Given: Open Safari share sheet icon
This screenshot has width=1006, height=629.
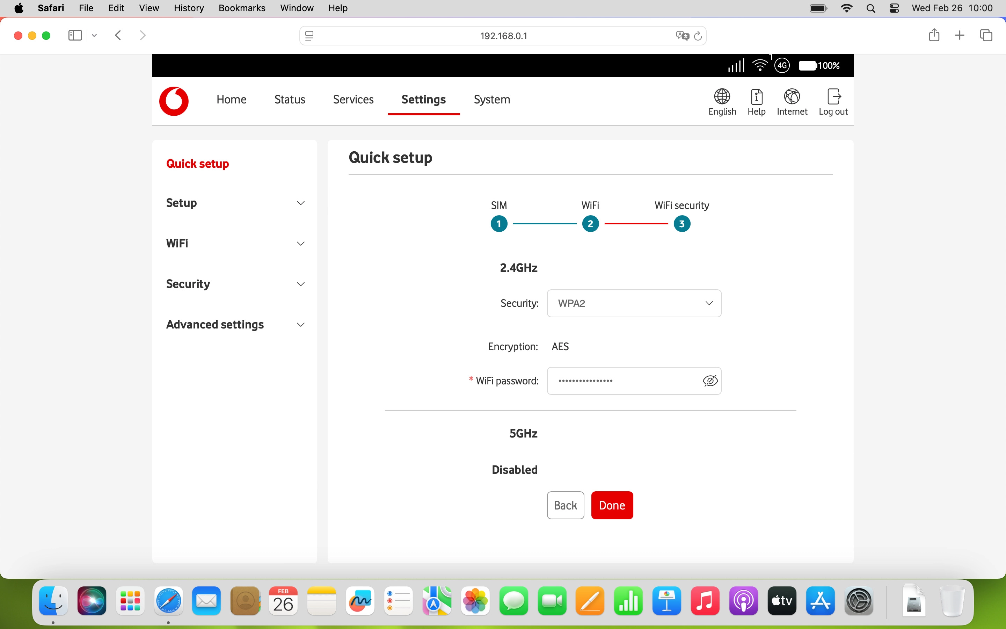Looking at the screenshot, I should click(934, 35).
